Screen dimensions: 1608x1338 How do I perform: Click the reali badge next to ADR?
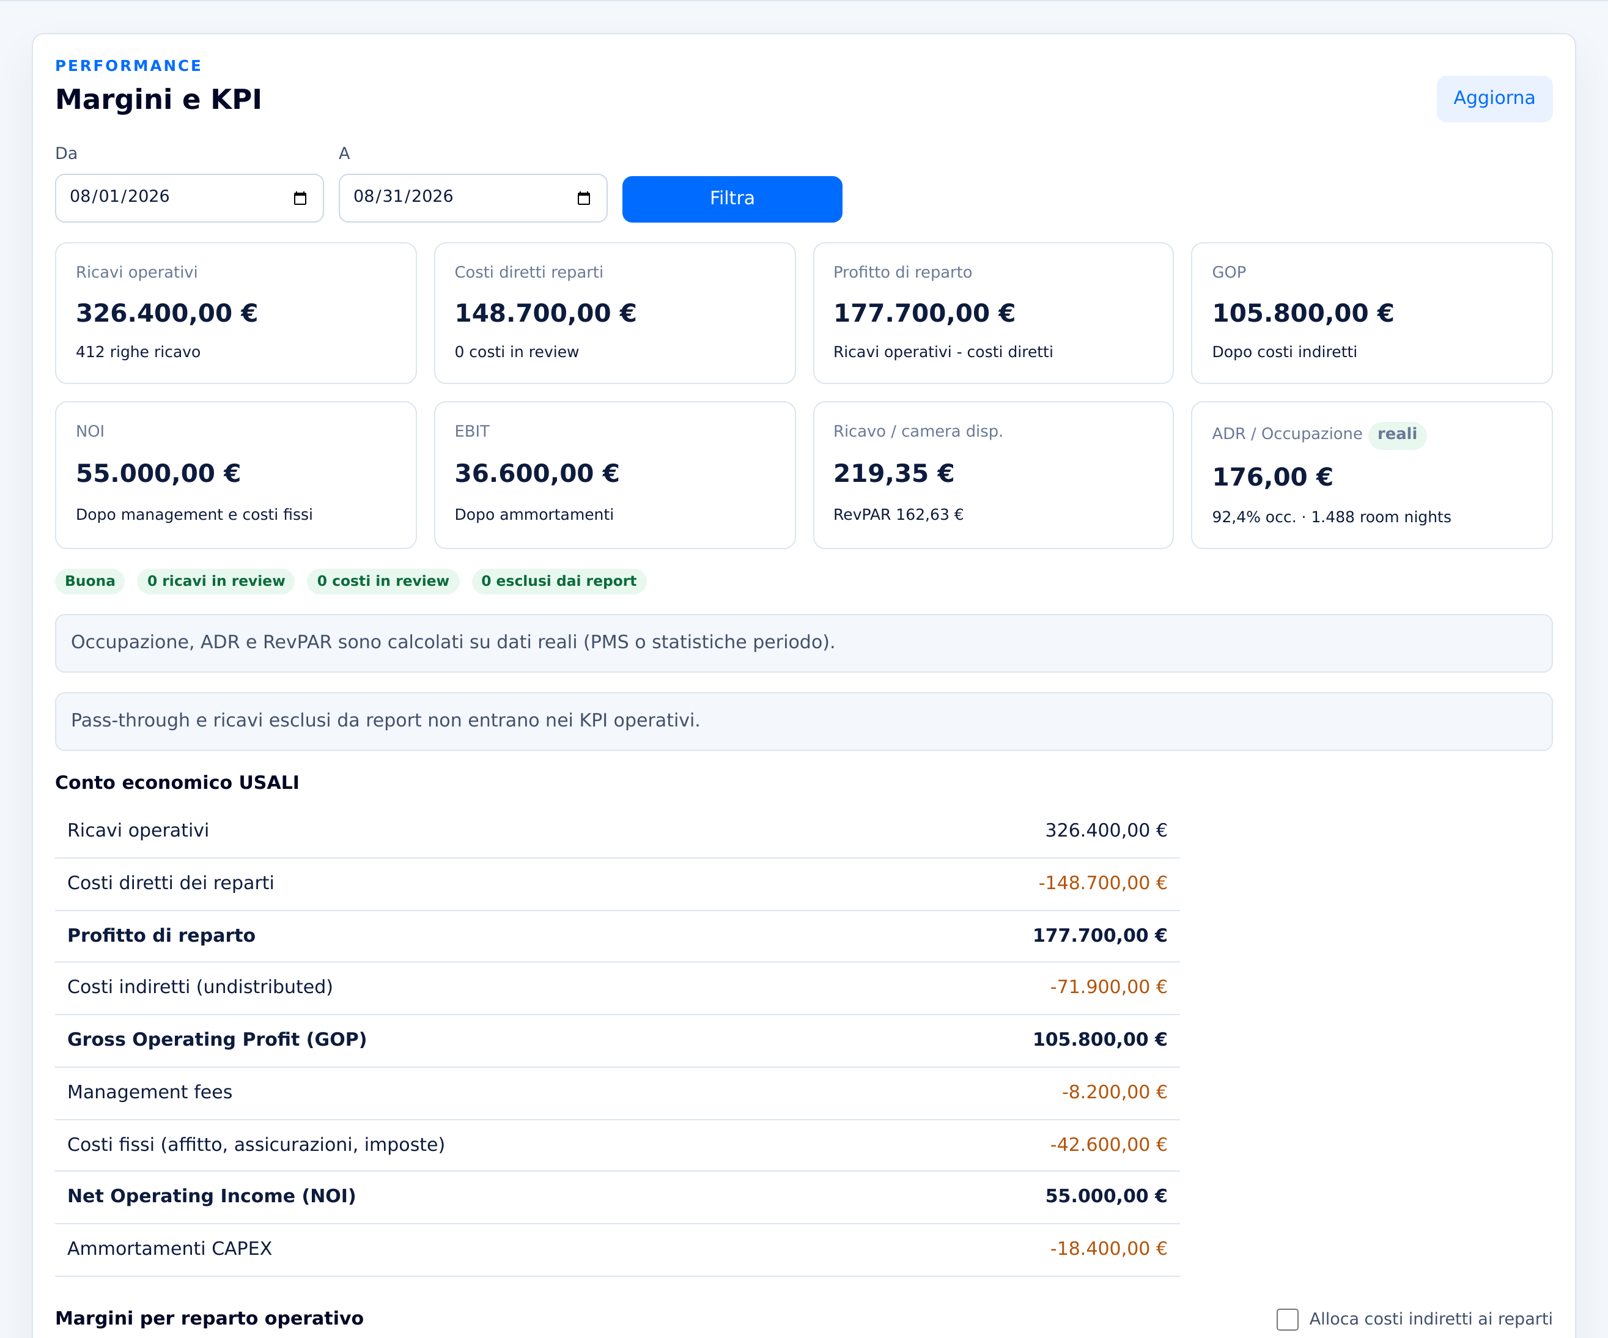coord(1396,434)
